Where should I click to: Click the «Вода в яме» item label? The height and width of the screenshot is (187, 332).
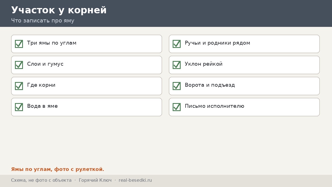point(42,106)
